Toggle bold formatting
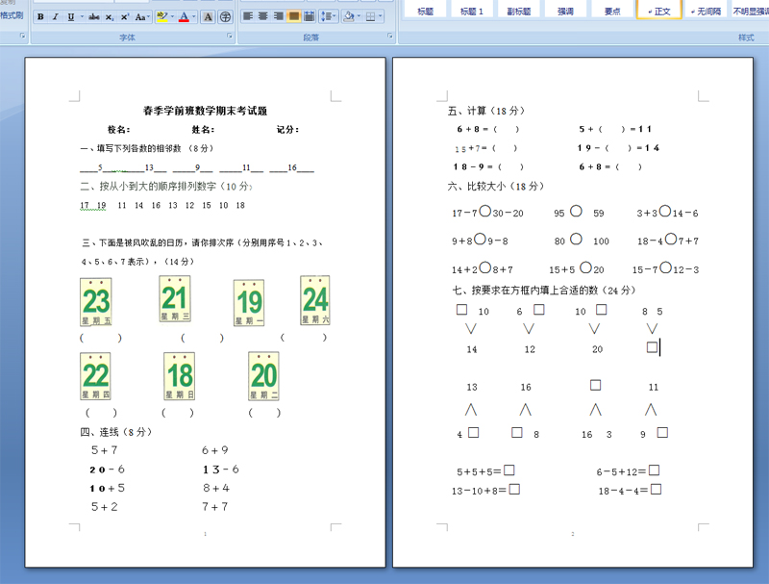This screenshot has height=584, width=769. pyautogui.click(x=40, y=16)
